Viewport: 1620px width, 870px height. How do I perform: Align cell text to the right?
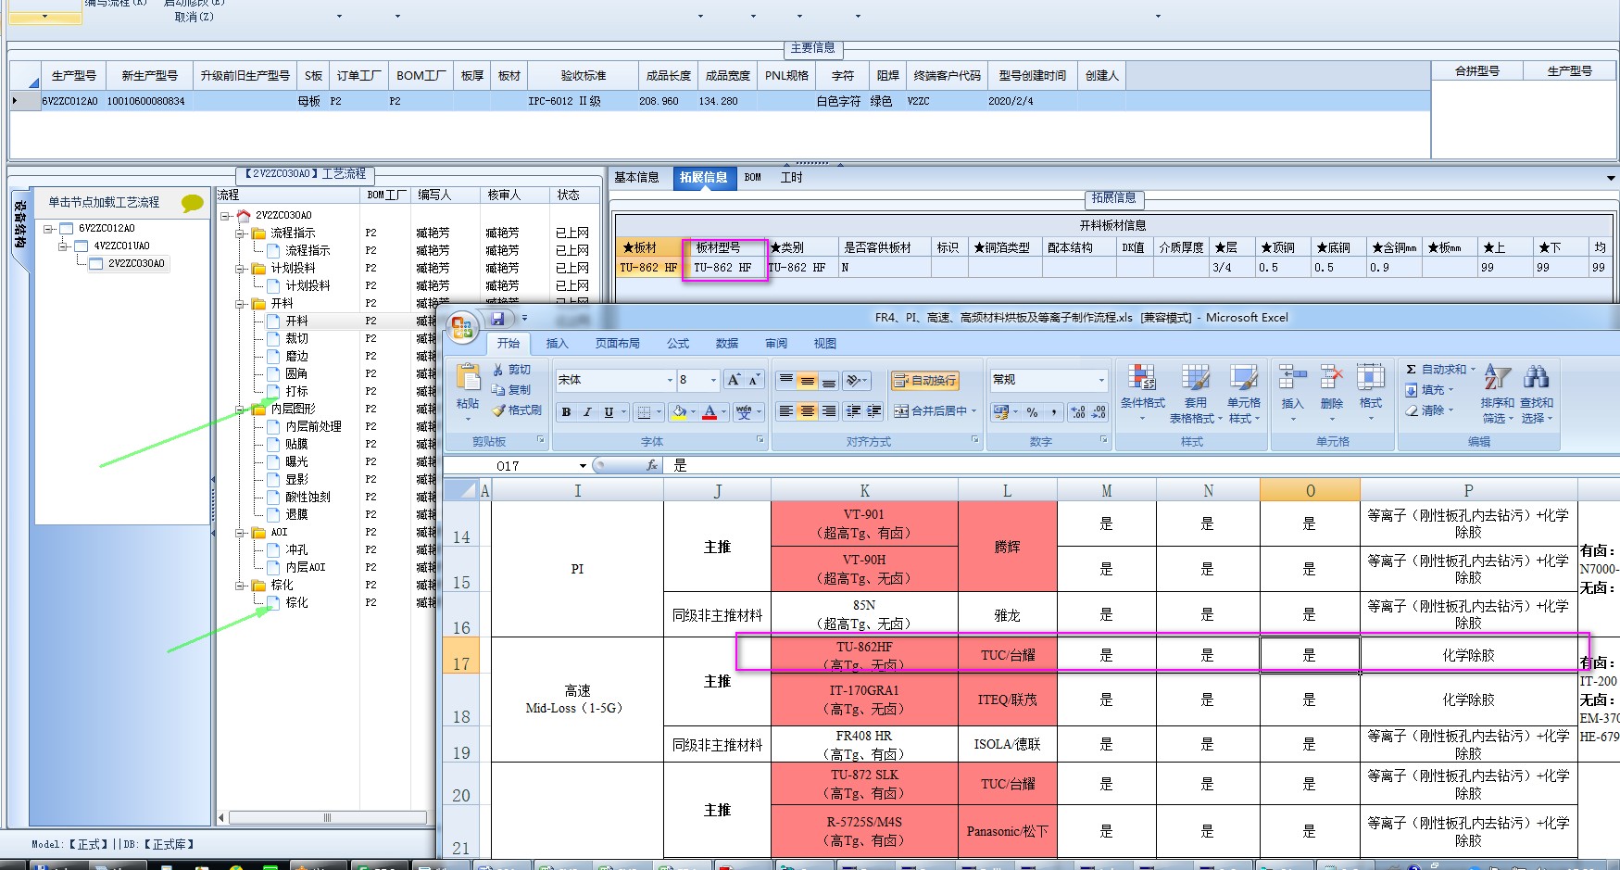tap(828, 411)
